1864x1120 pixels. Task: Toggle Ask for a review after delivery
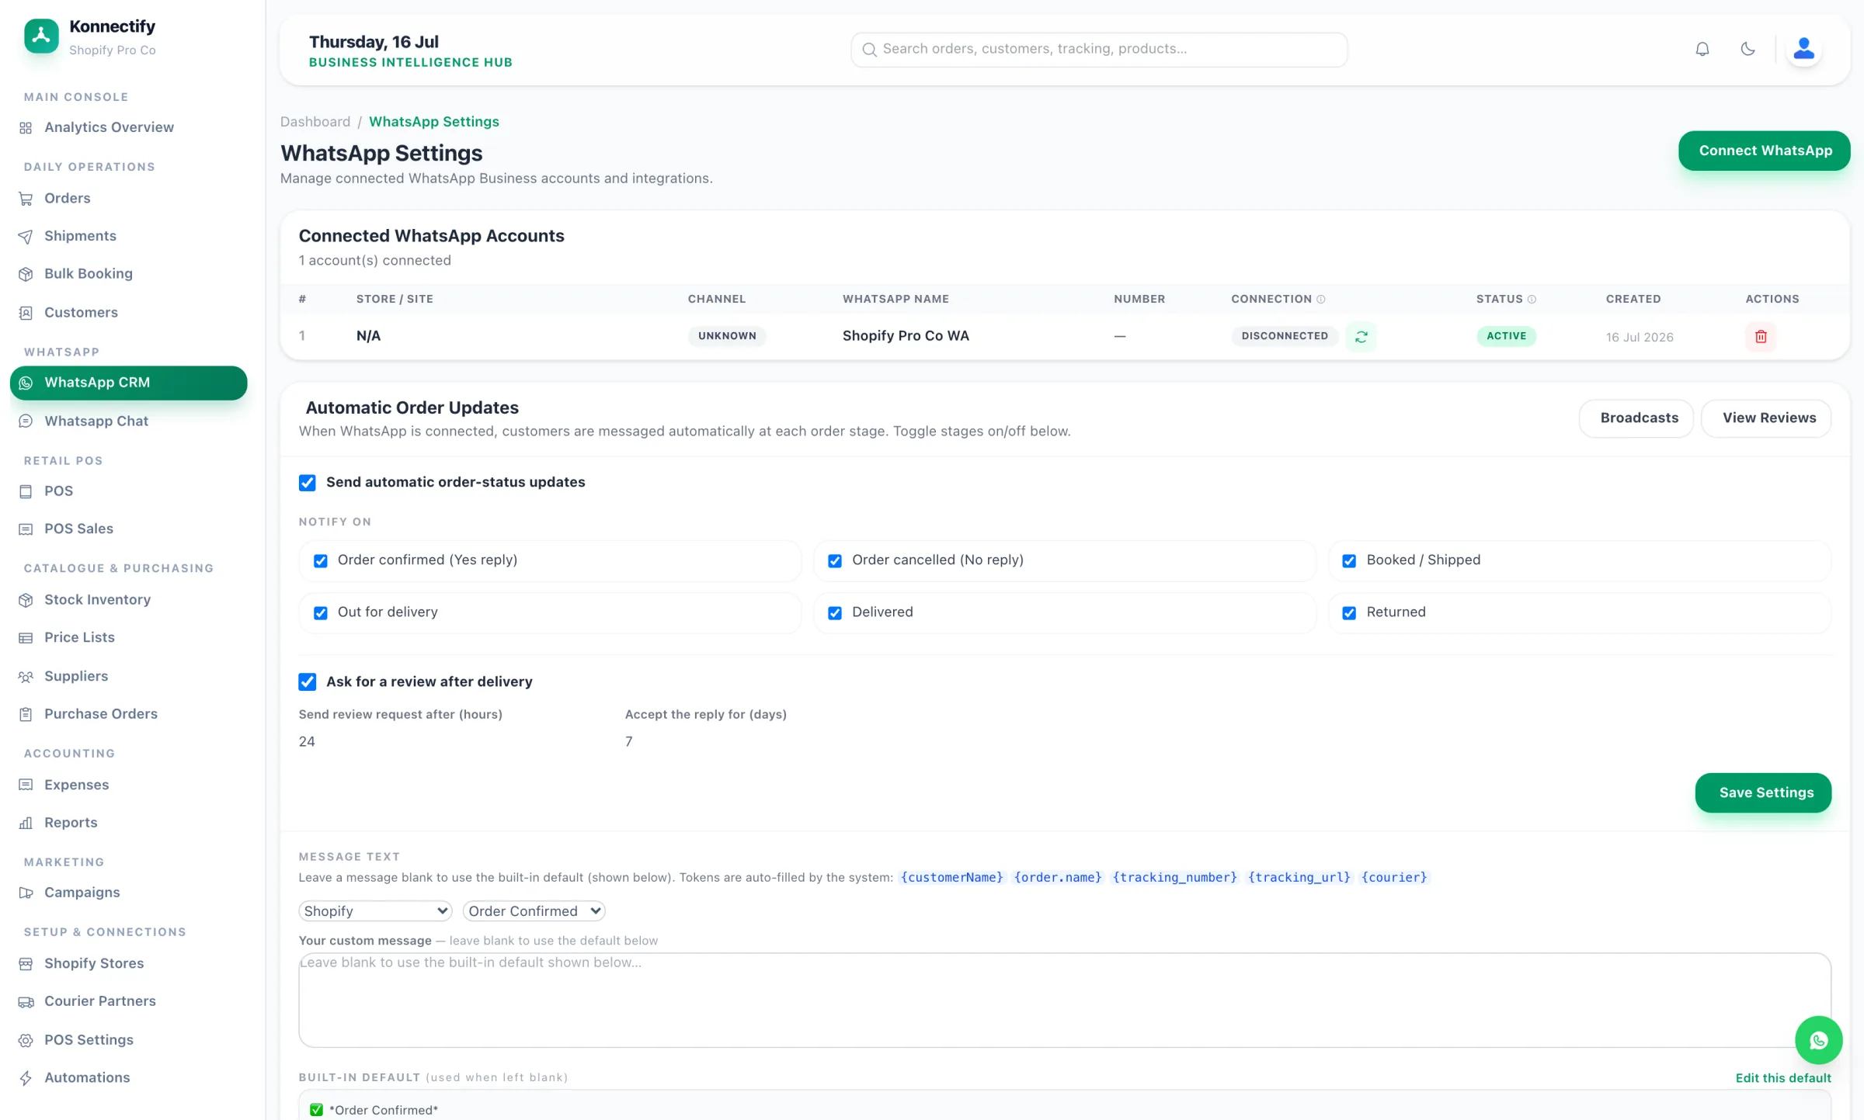coord(308,682)
